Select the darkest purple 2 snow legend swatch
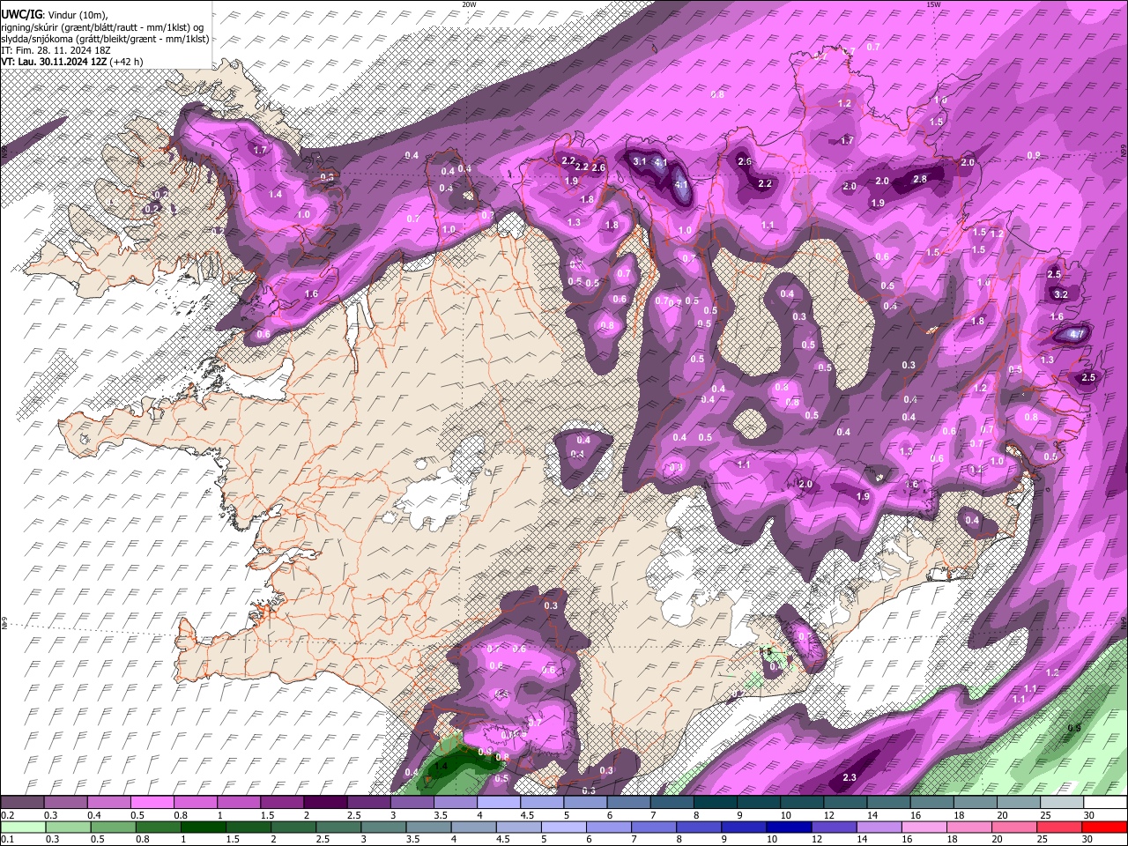The image size is (1128, 846). (x=324, y=803)
